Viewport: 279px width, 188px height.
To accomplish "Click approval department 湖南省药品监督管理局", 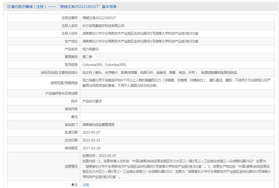I will click(x=98, y=125).
